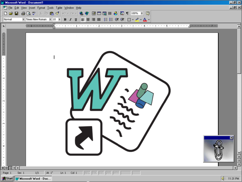Expand the highlight color dropdown arrow
Image resolution: width=242 pixels, height=182 pixels.
pyautogui.click(x=141, y=20)
